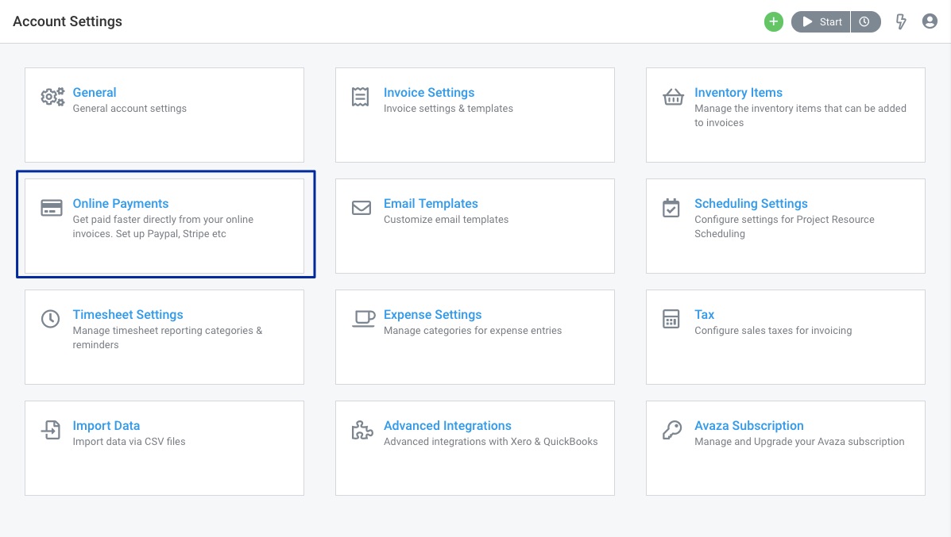This screenshot has width=951, height=537.
Task: Open the Scheduling Settings link
Action: click(751, 203)
